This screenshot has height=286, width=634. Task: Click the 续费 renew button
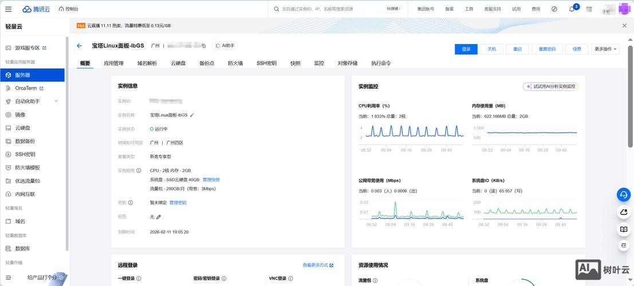pyautogui.click(x=577, y=49)
